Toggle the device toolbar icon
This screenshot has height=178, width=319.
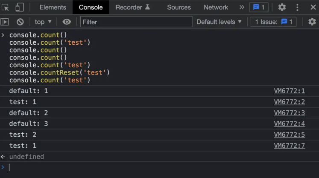[20, 7]
